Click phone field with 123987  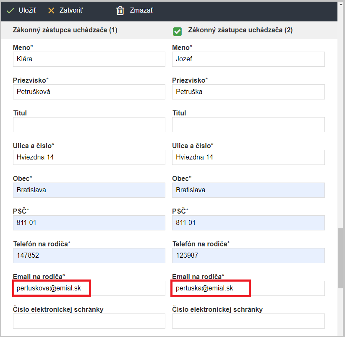coord(248,256)
